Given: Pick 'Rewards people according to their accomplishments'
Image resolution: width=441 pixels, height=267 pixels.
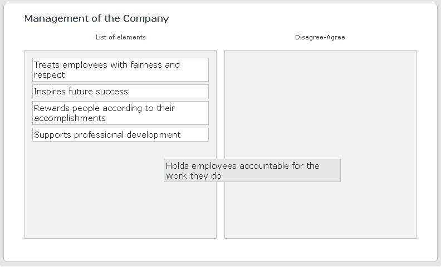Looking at the screenshot, I should pyautogui.click(x=120, y=113).
